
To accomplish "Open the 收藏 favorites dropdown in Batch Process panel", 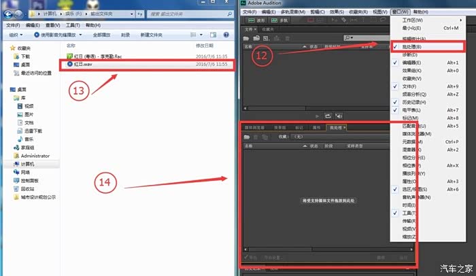I will coord(339,137).
